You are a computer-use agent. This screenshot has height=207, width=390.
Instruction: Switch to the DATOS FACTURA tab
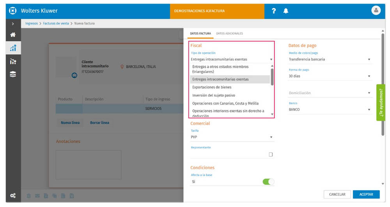point(200,34)
